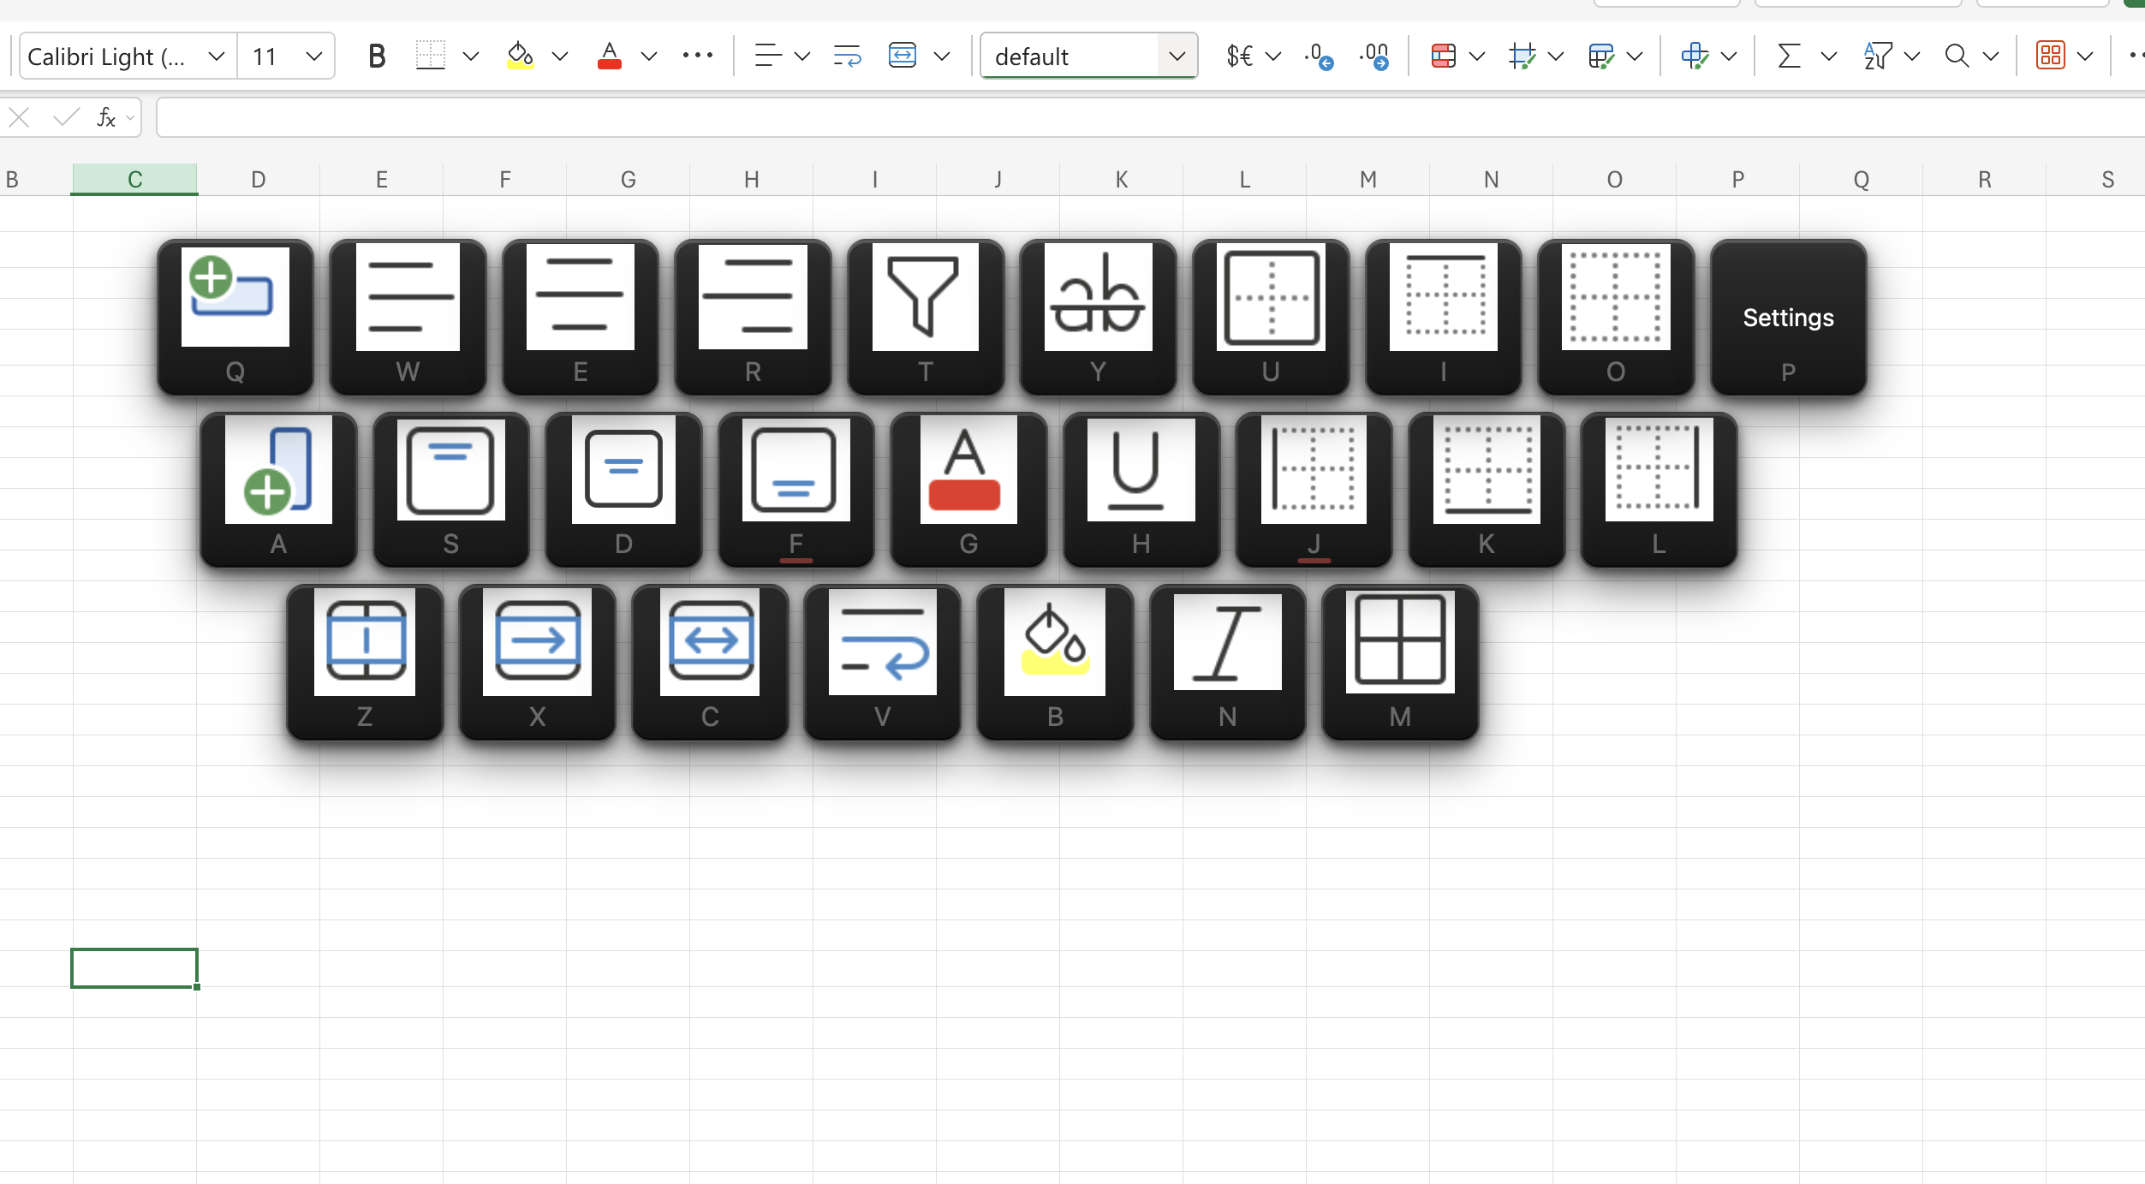Expand the fill color dropdown arrow
This screenshot has width=2145, height=1184.
tap(560, 56)
